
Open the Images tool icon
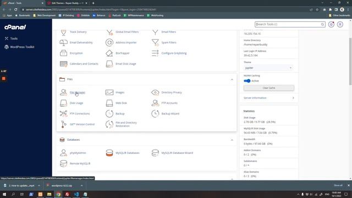coord(109,92)
